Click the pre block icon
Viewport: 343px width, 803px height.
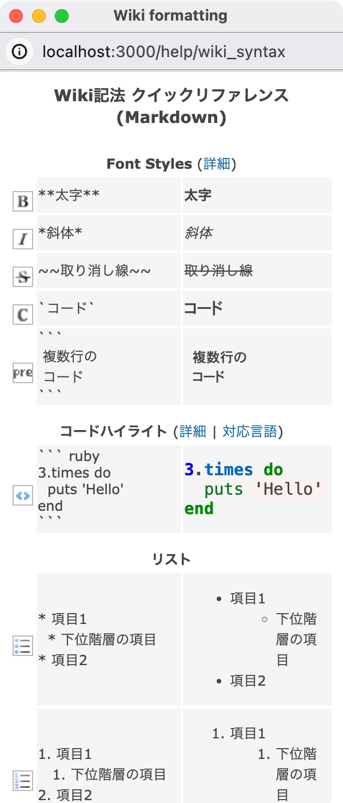pyautogui.click(x=23, y=372)
